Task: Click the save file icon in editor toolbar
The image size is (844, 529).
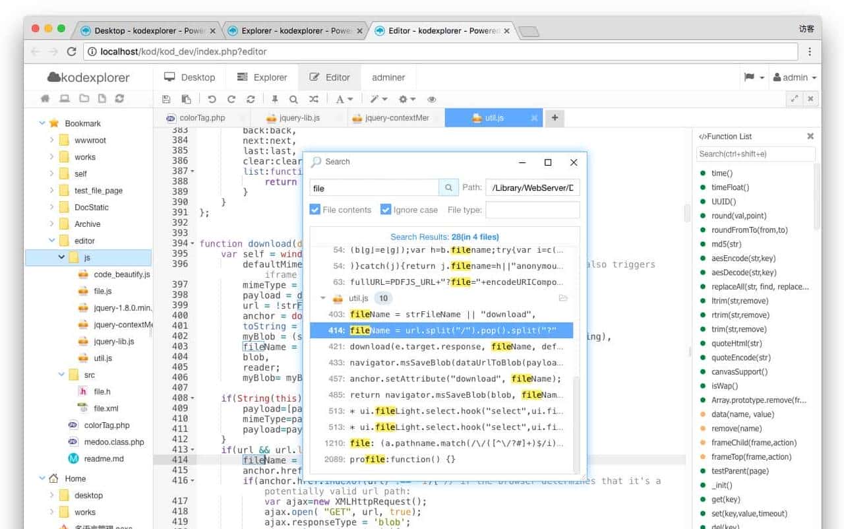Action: coord(166,99)
